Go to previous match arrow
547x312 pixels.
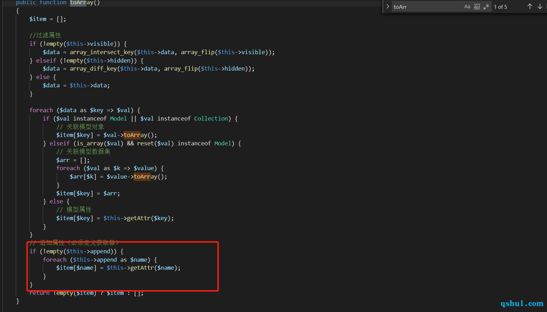tap(530, 7)
